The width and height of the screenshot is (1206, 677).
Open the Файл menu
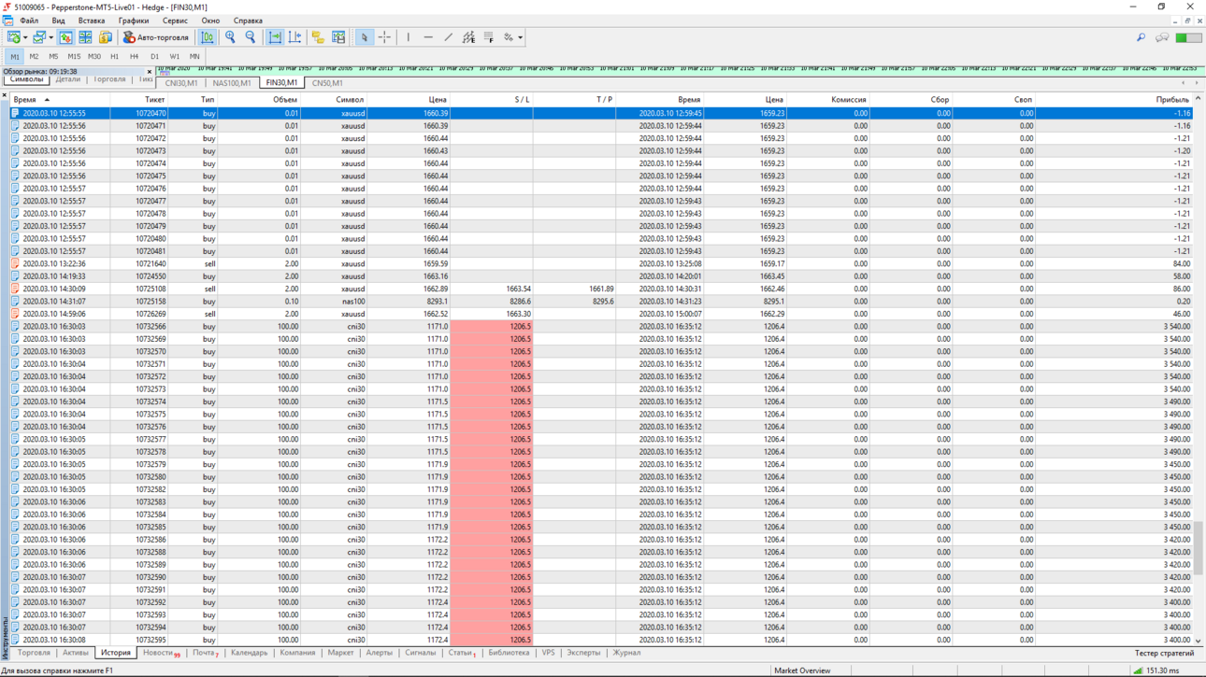click(29, 21)
